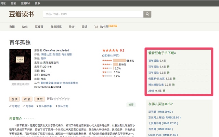Viewport: 219px width, 137px height.
Task: Go to 阅读 tab in navigation
Action: point(85,27)
